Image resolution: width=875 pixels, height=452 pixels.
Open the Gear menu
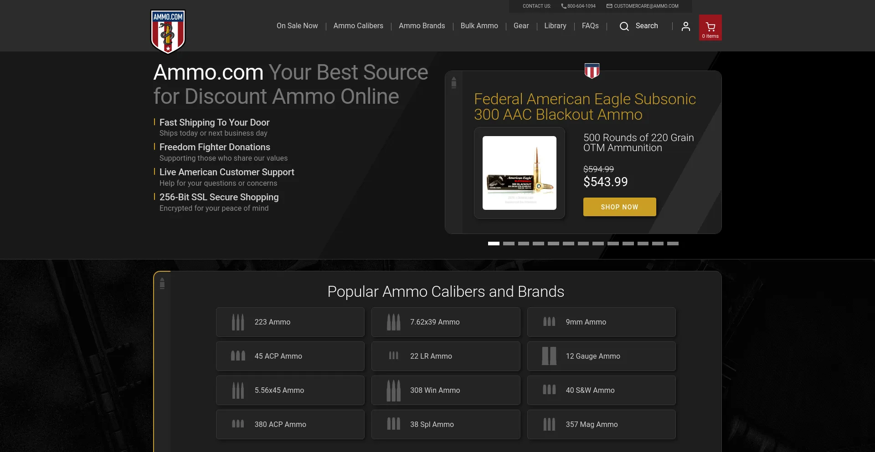(521, 26)
